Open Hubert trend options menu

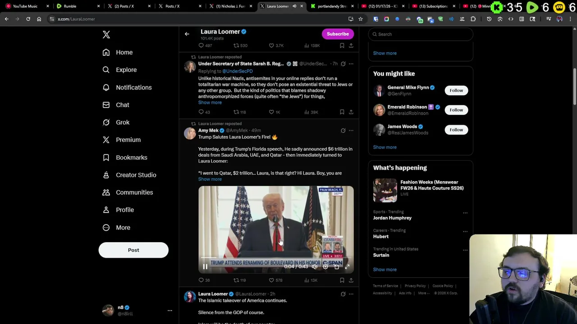pyautogui.click(x=465, y=232)
